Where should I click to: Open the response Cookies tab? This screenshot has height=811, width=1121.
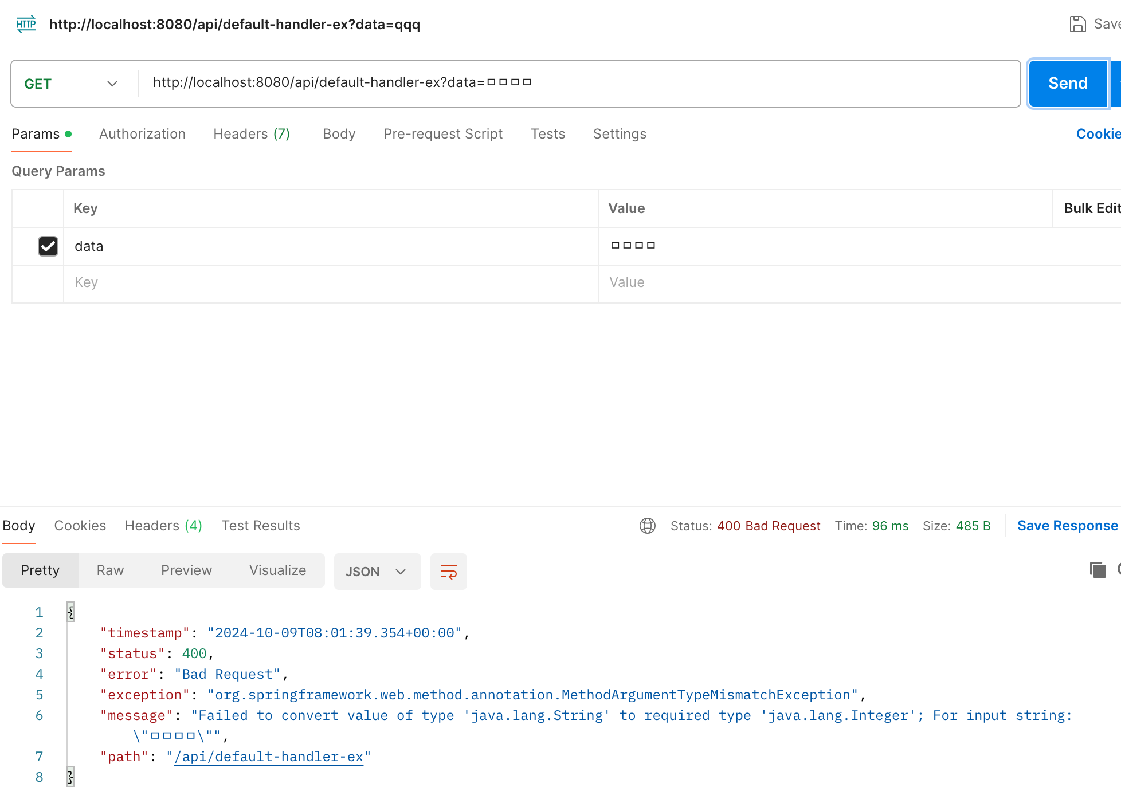(80, 526)
